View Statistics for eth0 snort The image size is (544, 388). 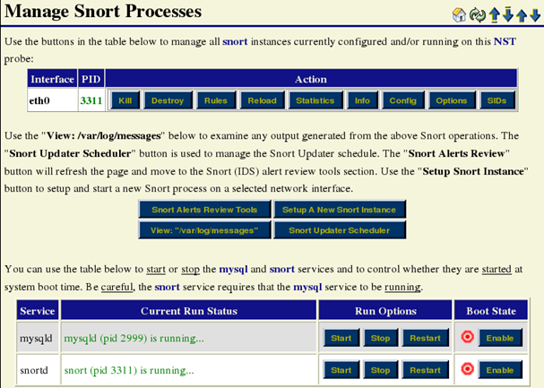pos(315,100)
